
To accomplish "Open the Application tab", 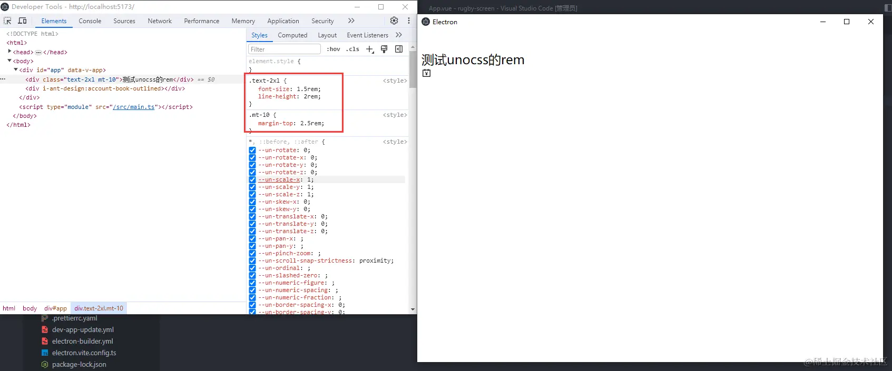I will point(283,21).
